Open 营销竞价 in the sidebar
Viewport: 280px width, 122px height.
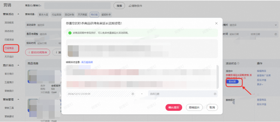[9, 91]
